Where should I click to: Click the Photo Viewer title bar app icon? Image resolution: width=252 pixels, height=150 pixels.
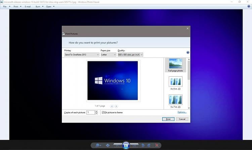2,2
